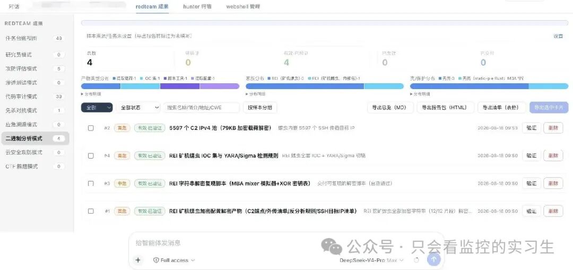Switch to the webshell 管理 tab
Image resolution: width=573 pixels, height=270 pixels.
243,6
